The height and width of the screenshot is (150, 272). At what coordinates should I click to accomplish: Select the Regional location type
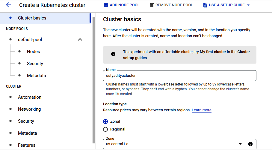point(105,129)
